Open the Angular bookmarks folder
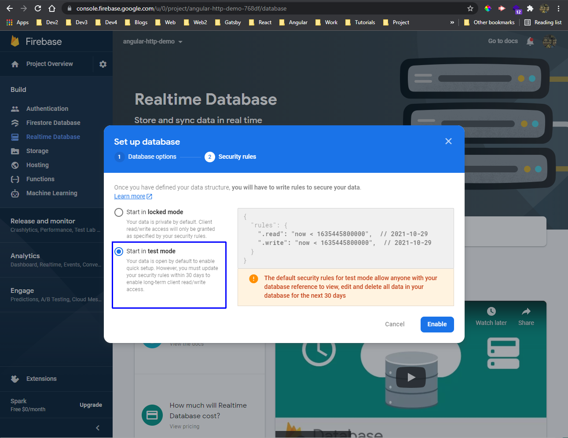568x438 pixels. [x=293, y=22]
